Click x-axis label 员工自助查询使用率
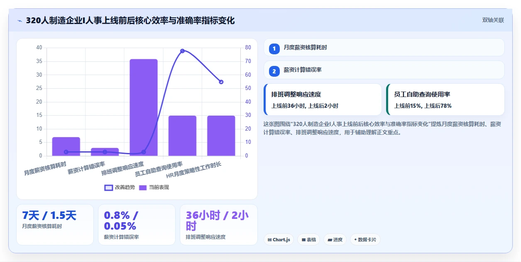 click(x=159, y=170)
